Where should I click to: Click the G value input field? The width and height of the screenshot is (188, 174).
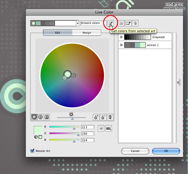coord(88,134)
